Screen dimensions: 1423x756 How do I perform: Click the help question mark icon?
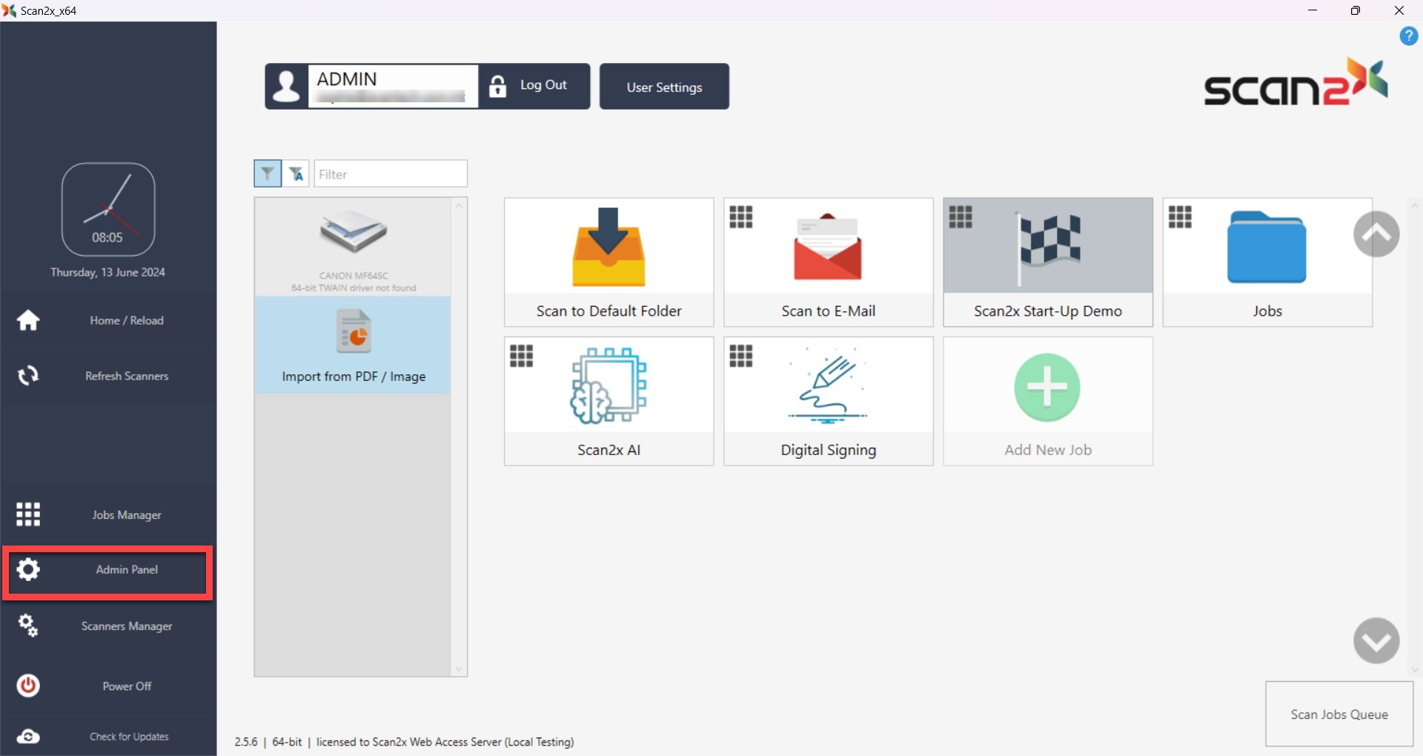(1408, 36)
